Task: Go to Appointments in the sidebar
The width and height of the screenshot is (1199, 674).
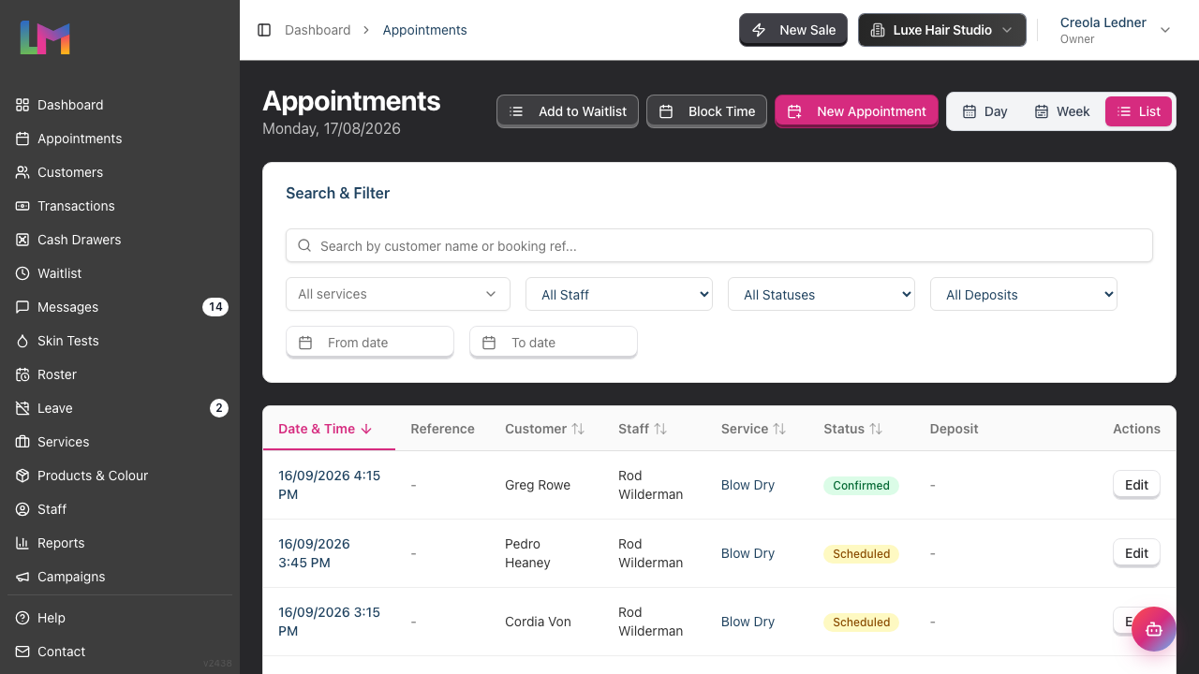Action: [120, 139]
